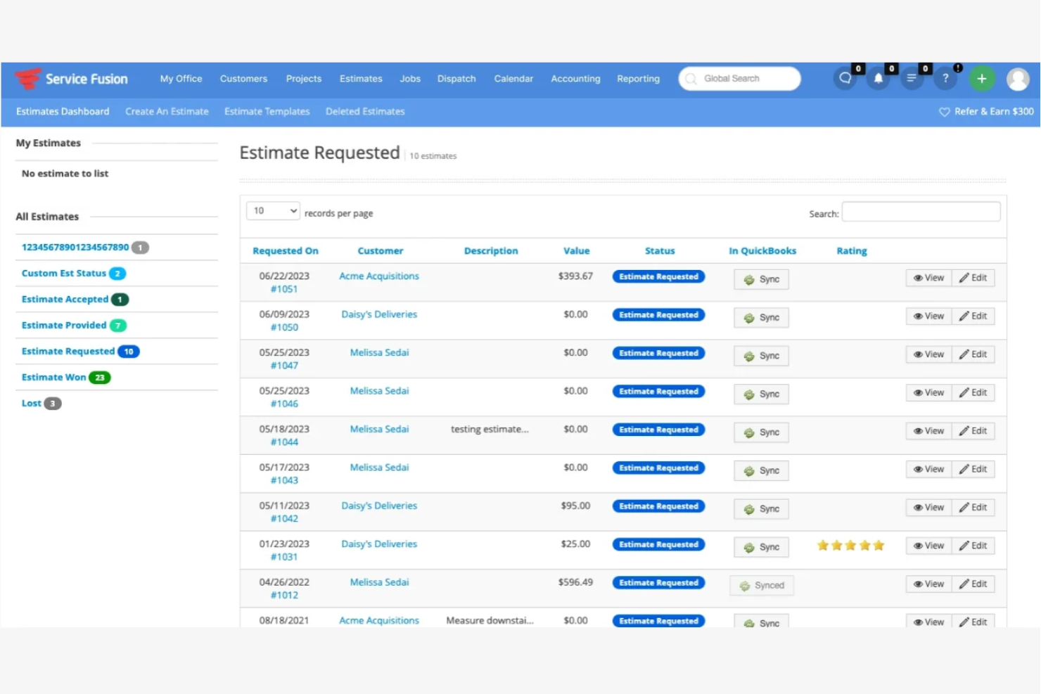View notifications via the bell icon
This screenshot has height=694, width=1041.
[878, 79]
